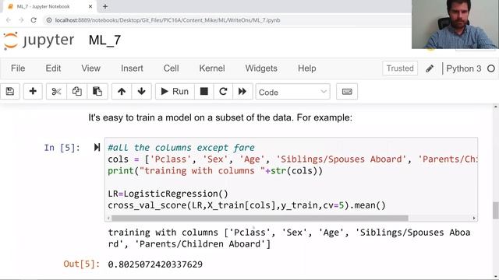
Task: Click the print training with columns code line
Action: point(215,171)
